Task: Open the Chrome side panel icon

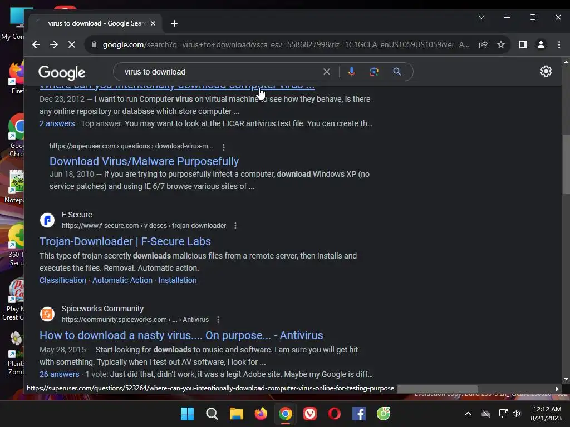Action: point(523,44)
